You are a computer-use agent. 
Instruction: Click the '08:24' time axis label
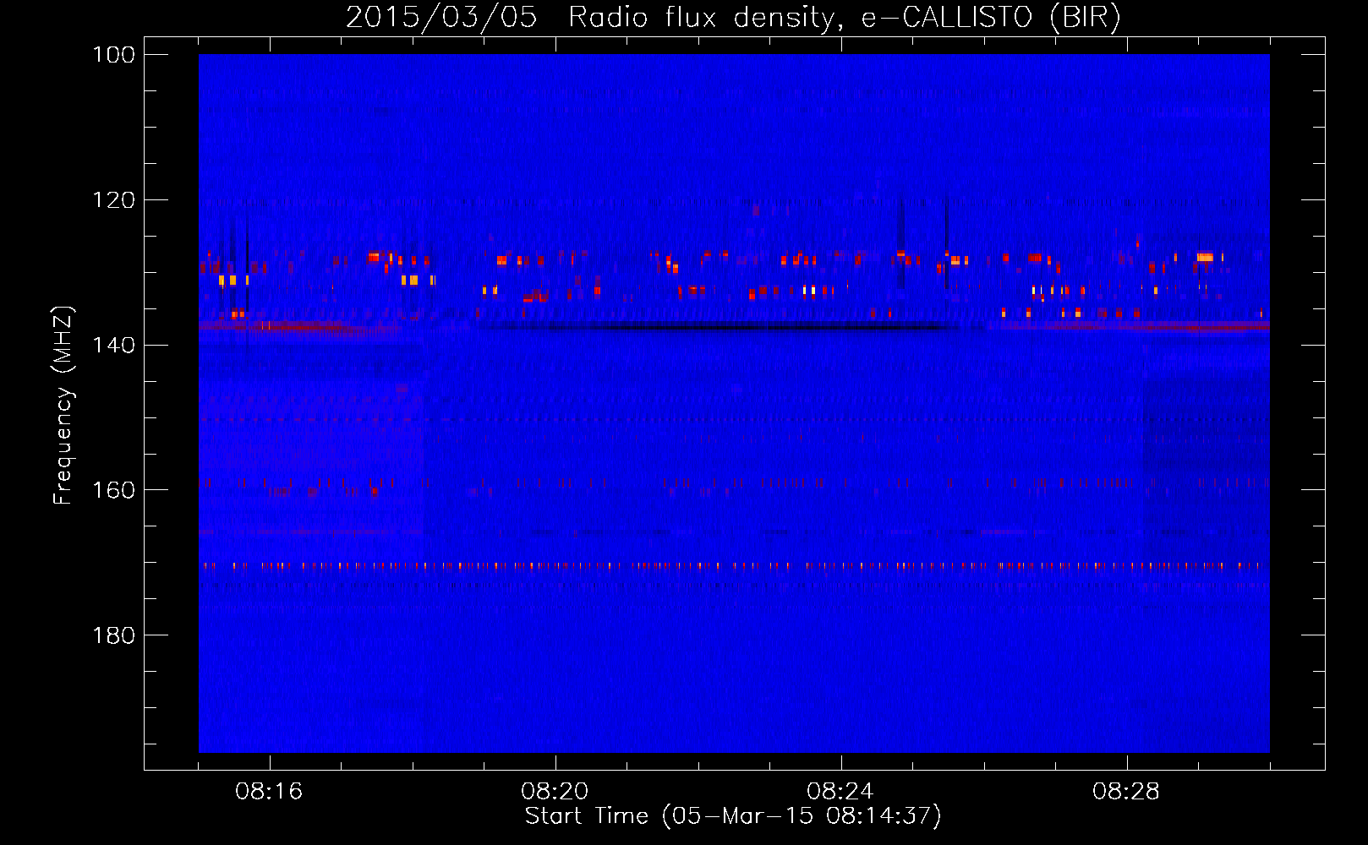(x=840, y=792)
